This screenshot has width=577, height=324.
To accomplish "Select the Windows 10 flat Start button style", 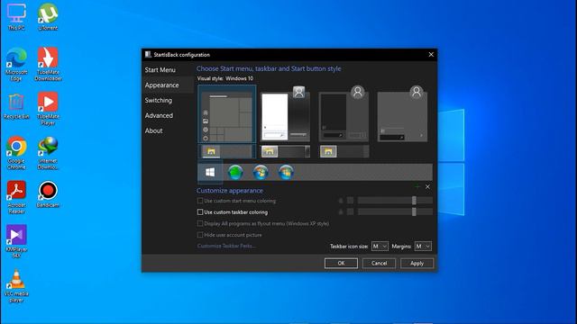I will (x=210, y=172).
